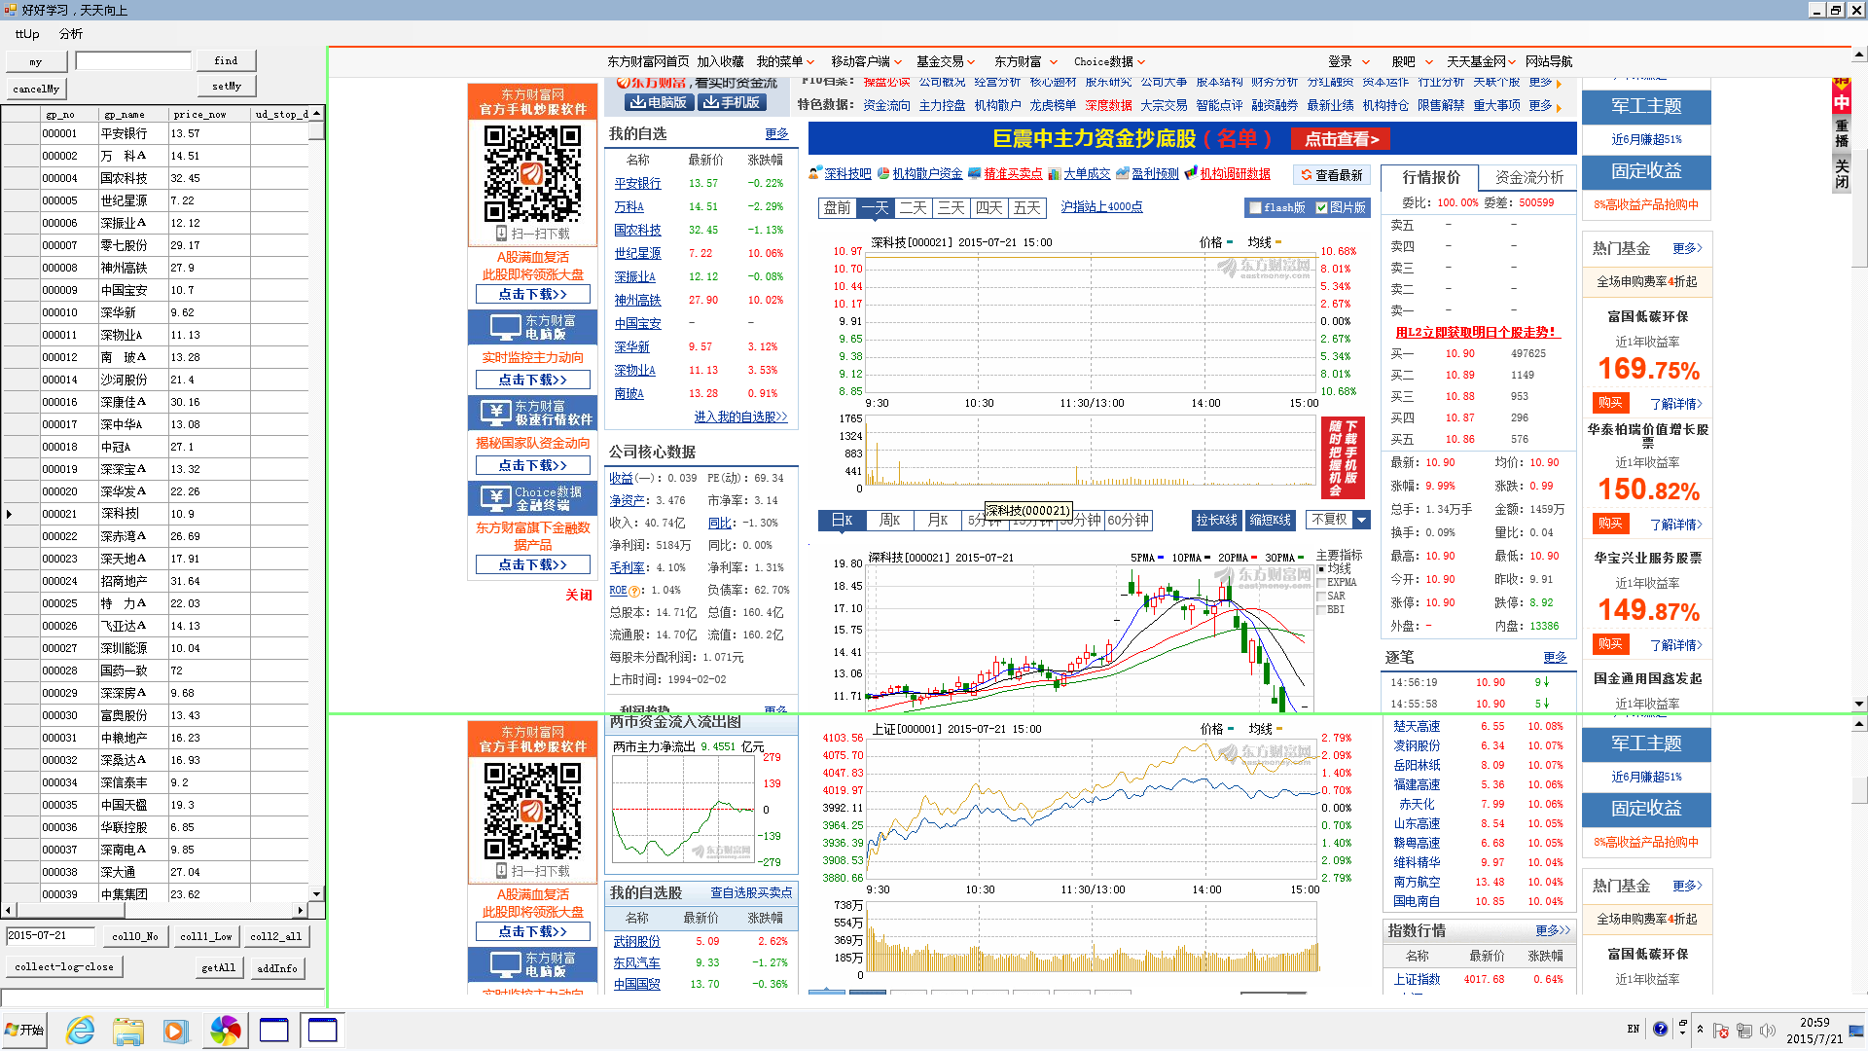Viewport: 1868px width, 1051px height.
Task: Switch to 资金流分析 tab
Action: 1528,177
